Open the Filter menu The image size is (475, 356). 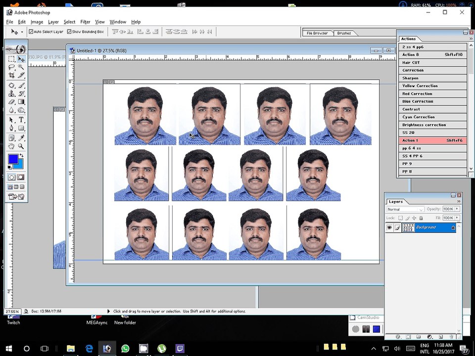[x=85, y=22]
